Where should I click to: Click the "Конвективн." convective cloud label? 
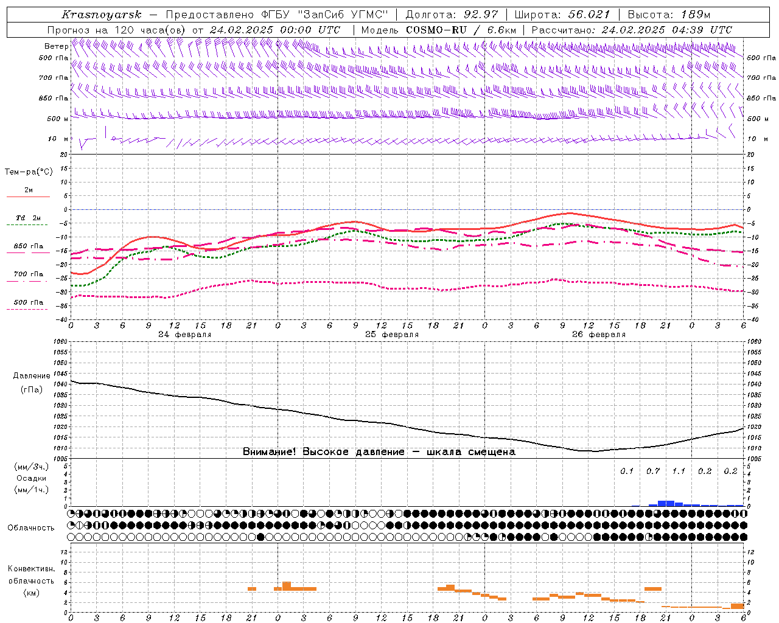tap(32, 569)
